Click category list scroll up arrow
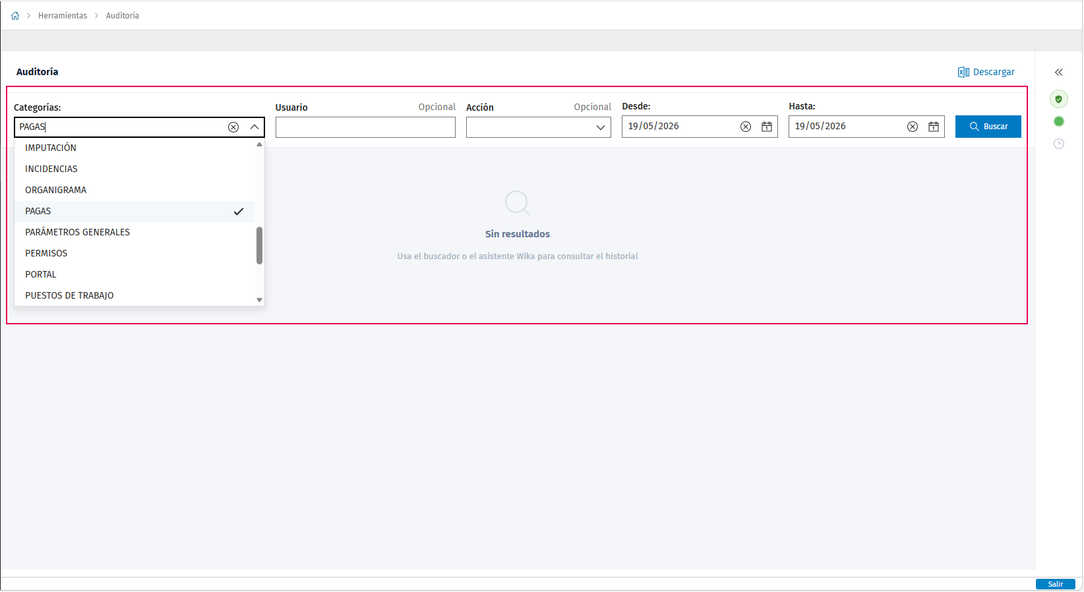 (260, 144)
